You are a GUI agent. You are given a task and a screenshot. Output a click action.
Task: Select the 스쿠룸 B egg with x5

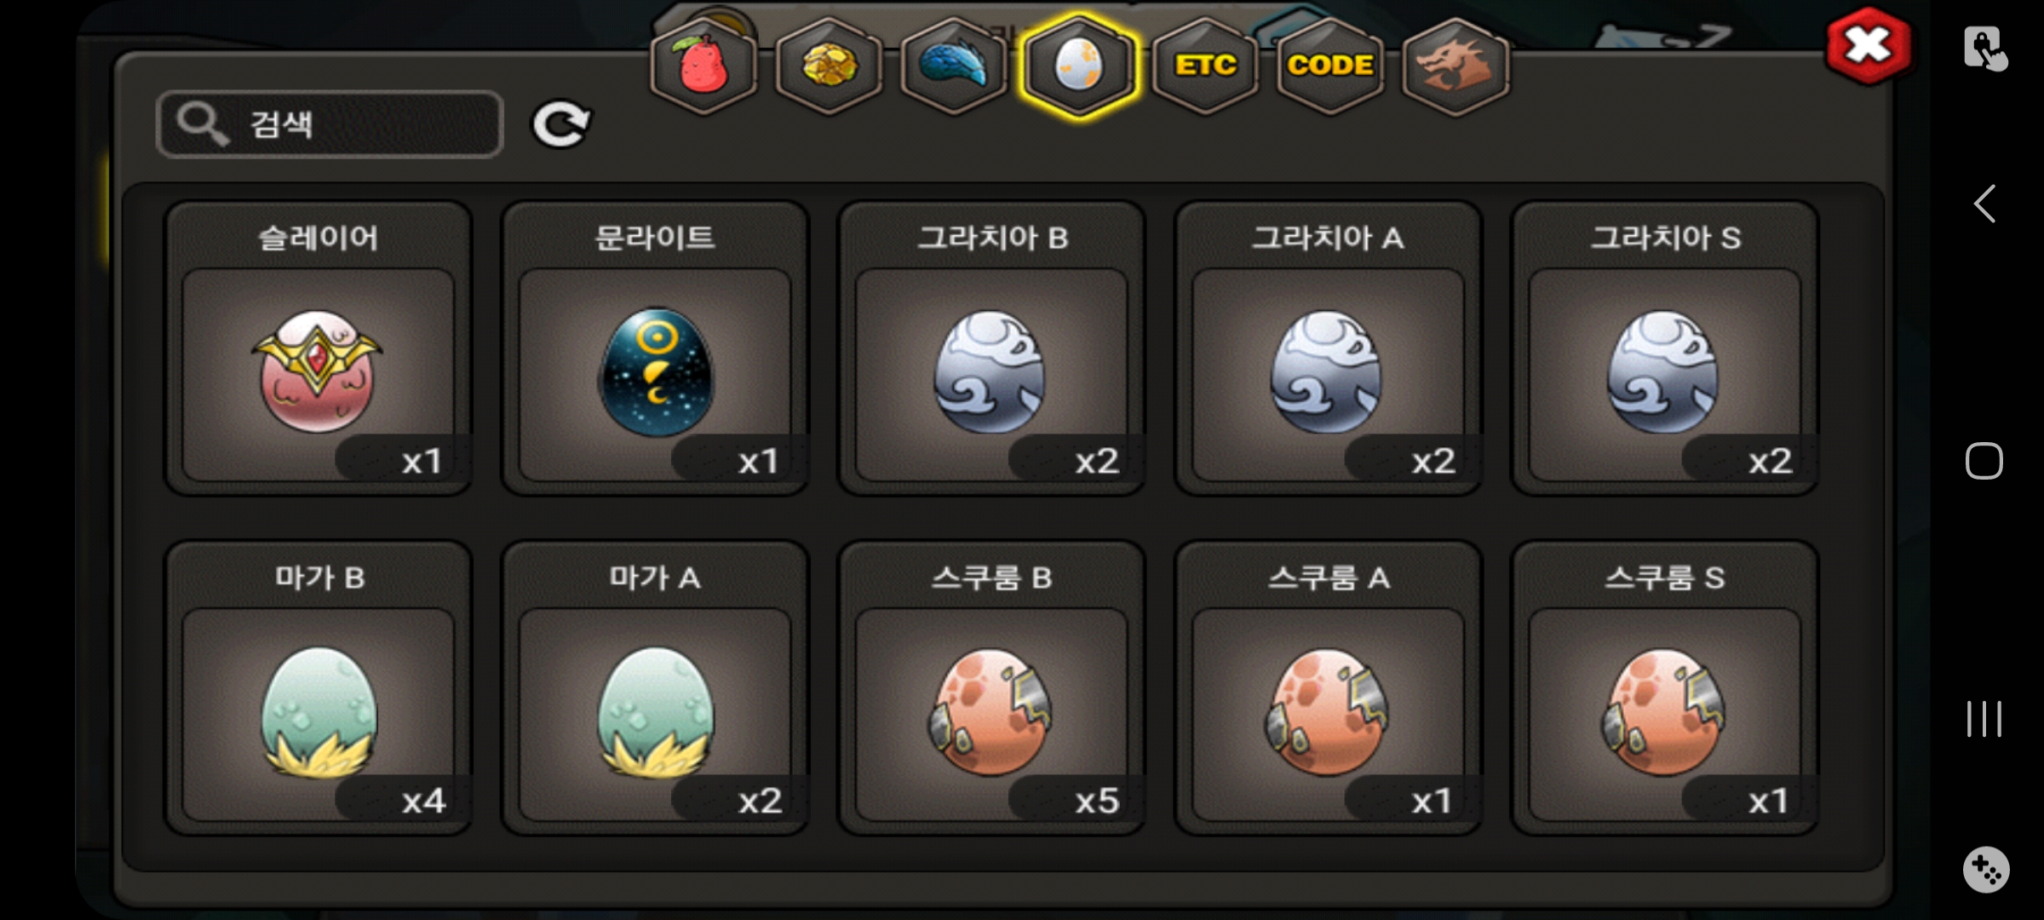click(x=991, y=687)
